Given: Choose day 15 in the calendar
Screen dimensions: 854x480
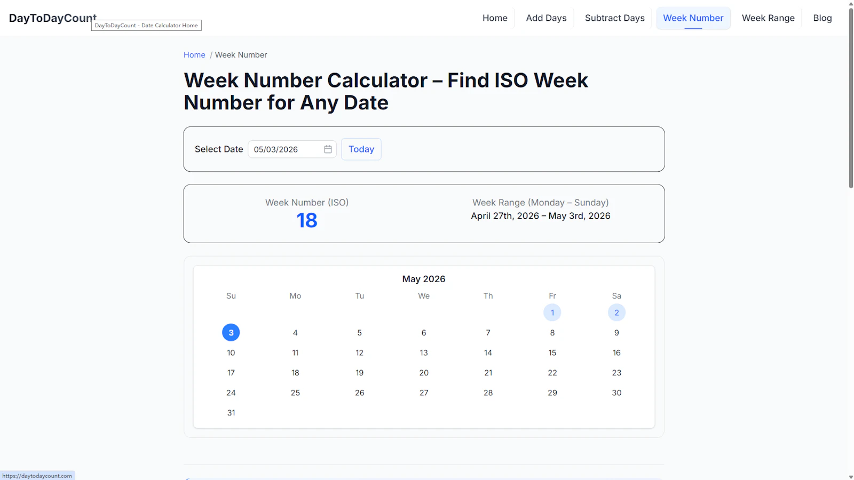Looking at the screenshot, I should pyautogui.click(x=552, y=353).
